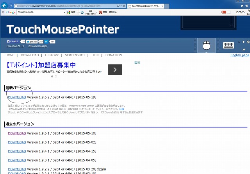Go to the HELP menu item
Screen dimensions: 250x174
pos(95,55)
